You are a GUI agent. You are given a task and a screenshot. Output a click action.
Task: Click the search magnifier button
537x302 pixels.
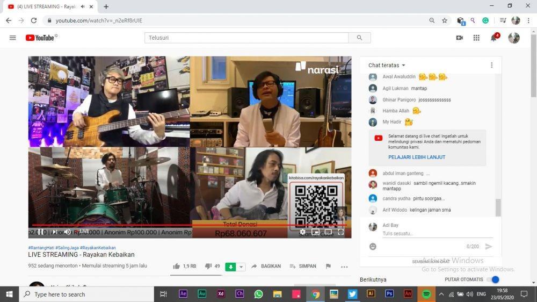[x=359, y=38]
